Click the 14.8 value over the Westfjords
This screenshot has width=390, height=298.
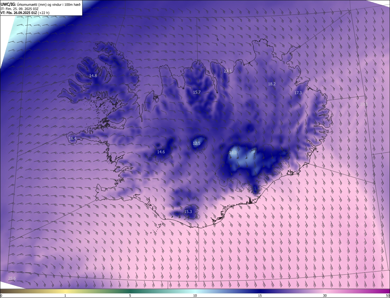(93, 76)
